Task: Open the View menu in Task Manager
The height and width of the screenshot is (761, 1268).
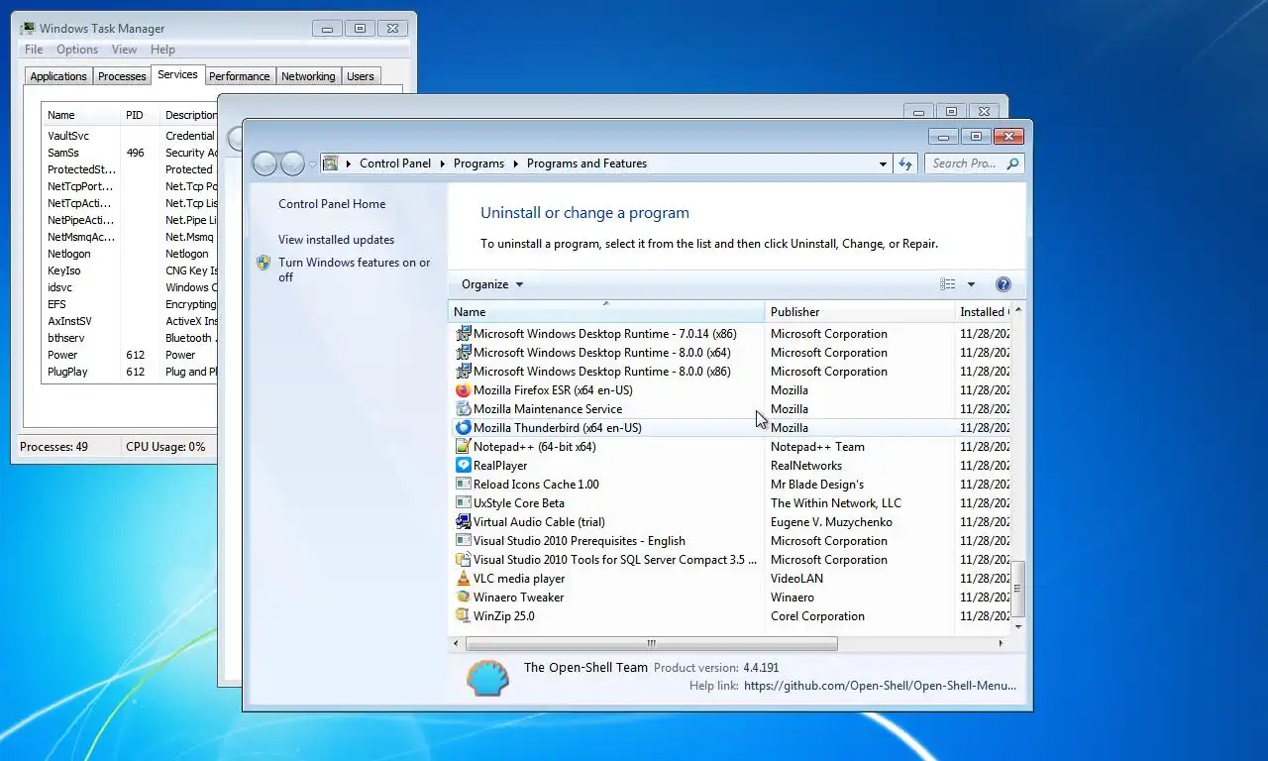Action: (x=124, y=50)
